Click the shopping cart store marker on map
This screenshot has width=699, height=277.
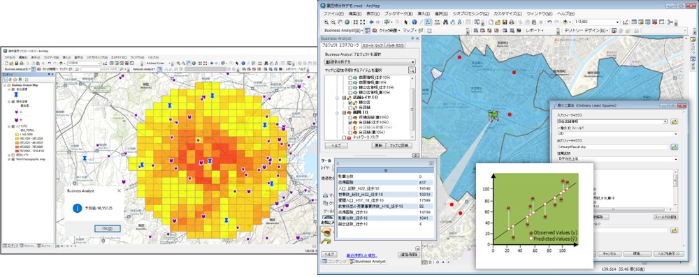[x=492, y=115]
